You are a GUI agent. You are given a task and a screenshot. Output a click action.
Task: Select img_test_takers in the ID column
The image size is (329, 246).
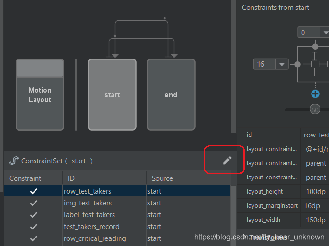tap(88, 203)
